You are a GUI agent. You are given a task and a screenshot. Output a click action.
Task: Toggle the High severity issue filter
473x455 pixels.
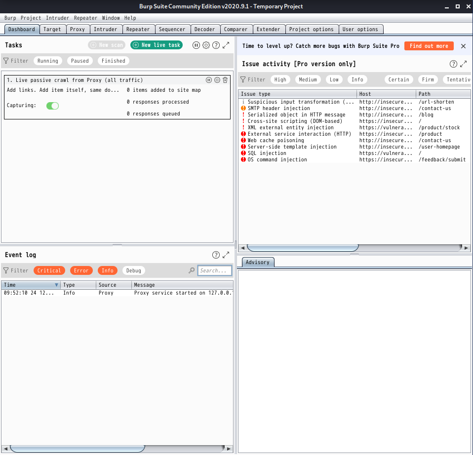[x=280, y=79]
